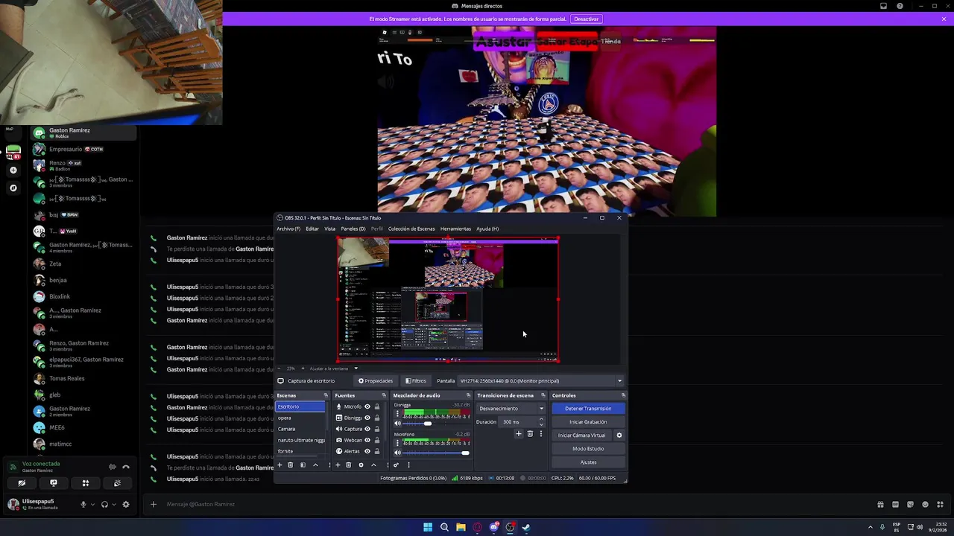Open virtual camera settings gear icon
The image size is (954, 536).
pyautogui.click(x=619, y=435)
